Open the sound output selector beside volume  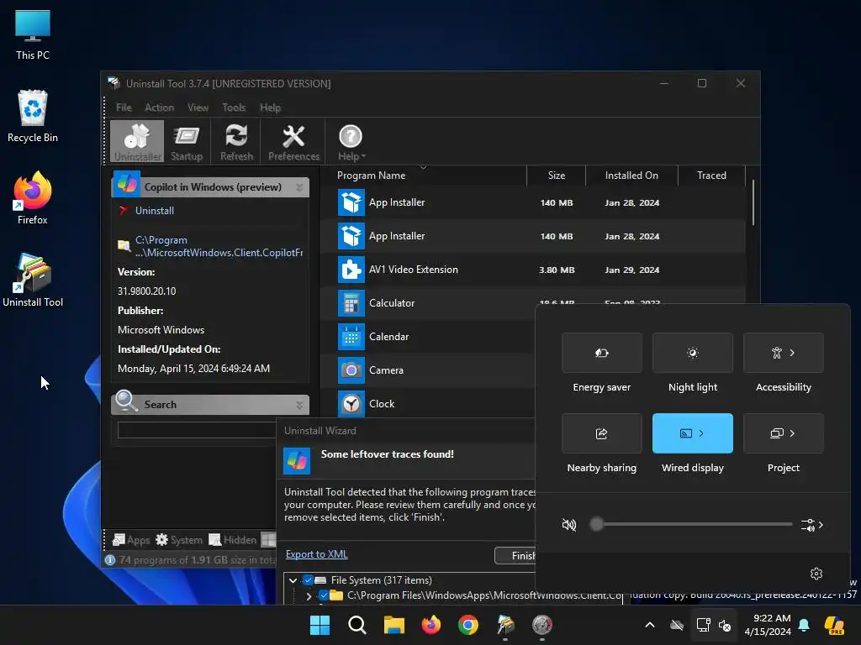(811, 525)
